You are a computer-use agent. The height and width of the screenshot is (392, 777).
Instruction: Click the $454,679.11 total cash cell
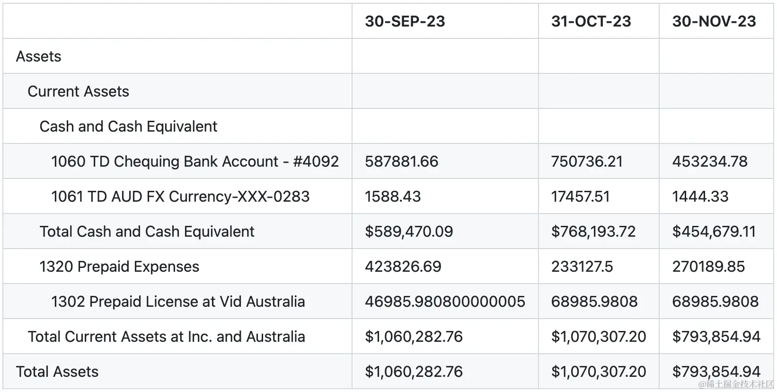714,232
